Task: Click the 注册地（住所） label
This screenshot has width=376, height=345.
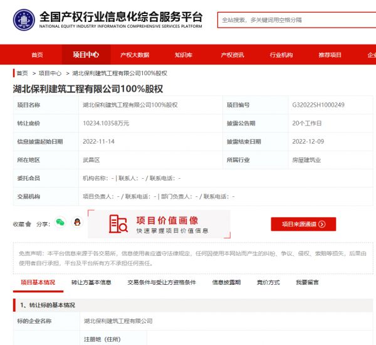Action: 102,339
